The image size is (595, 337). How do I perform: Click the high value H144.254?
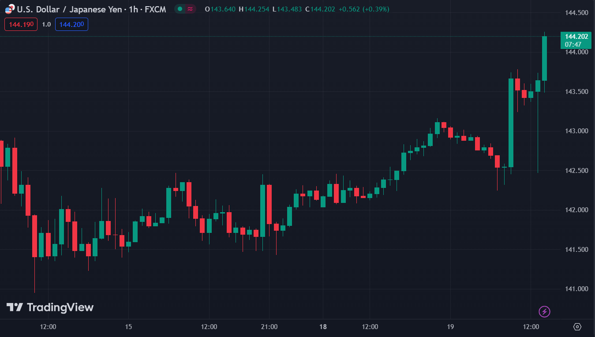tap(254, 9)
